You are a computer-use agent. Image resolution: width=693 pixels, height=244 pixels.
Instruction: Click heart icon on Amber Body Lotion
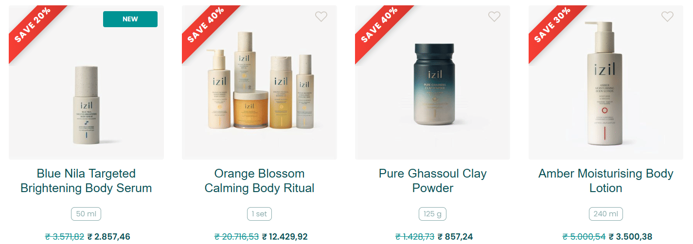tap(667, 16)
